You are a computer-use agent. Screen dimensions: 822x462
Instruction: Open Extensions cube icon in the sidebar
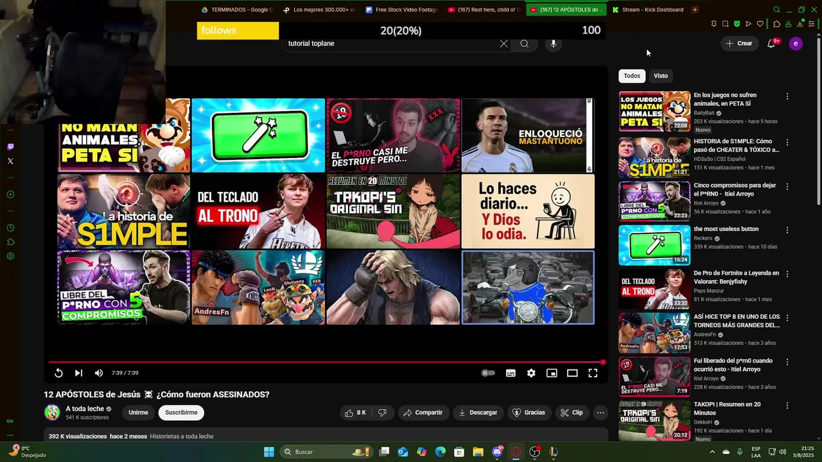(10, 242)
